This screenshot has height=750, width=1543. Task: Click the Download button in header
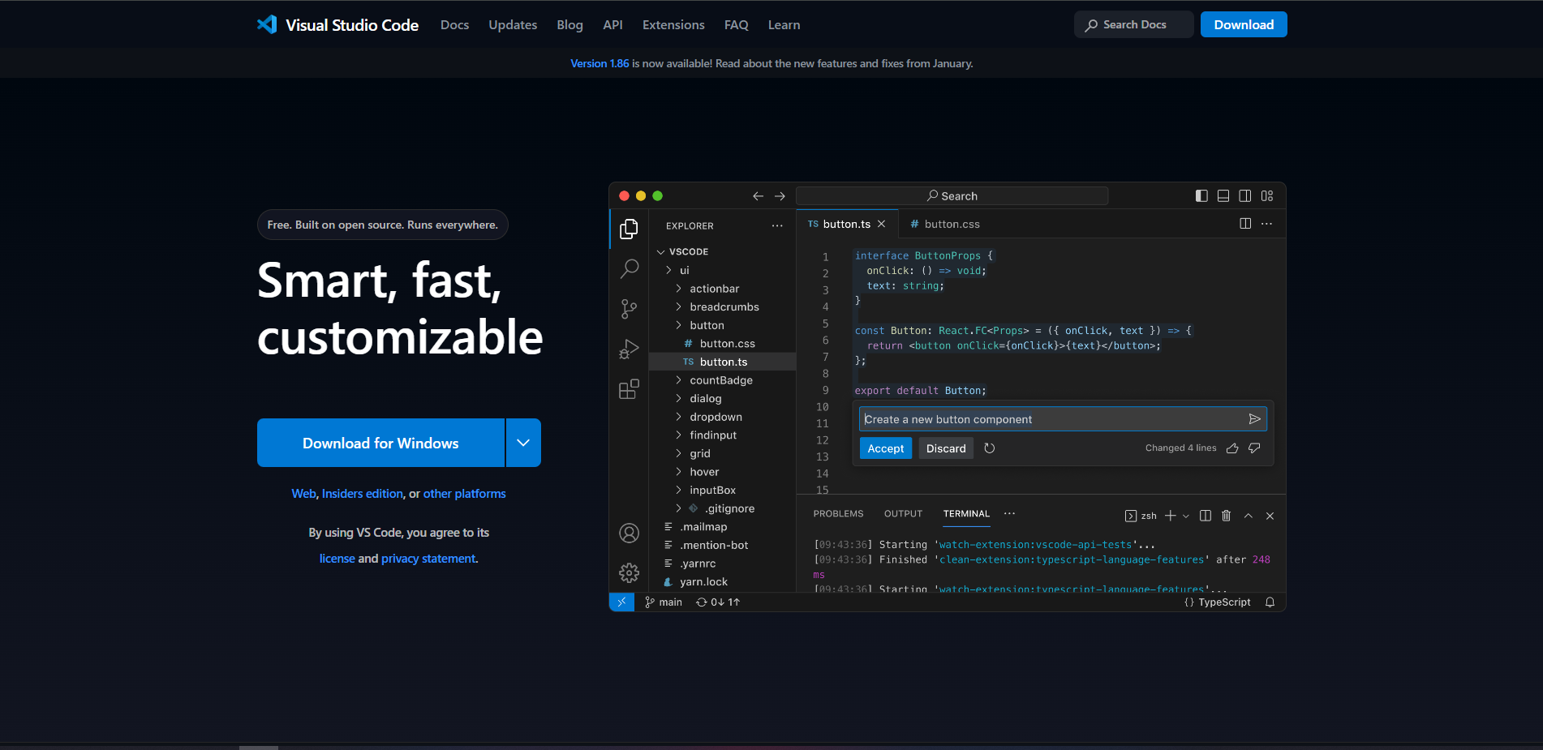(1244, 24)
